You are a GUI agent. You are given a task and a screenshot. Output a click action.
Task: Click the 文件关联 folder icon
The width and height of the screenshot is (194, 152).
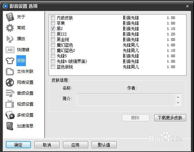10,72
